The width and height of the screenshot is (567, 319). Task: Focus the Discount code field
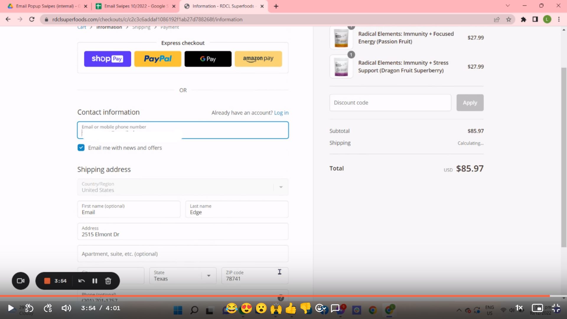click(390, 103)
